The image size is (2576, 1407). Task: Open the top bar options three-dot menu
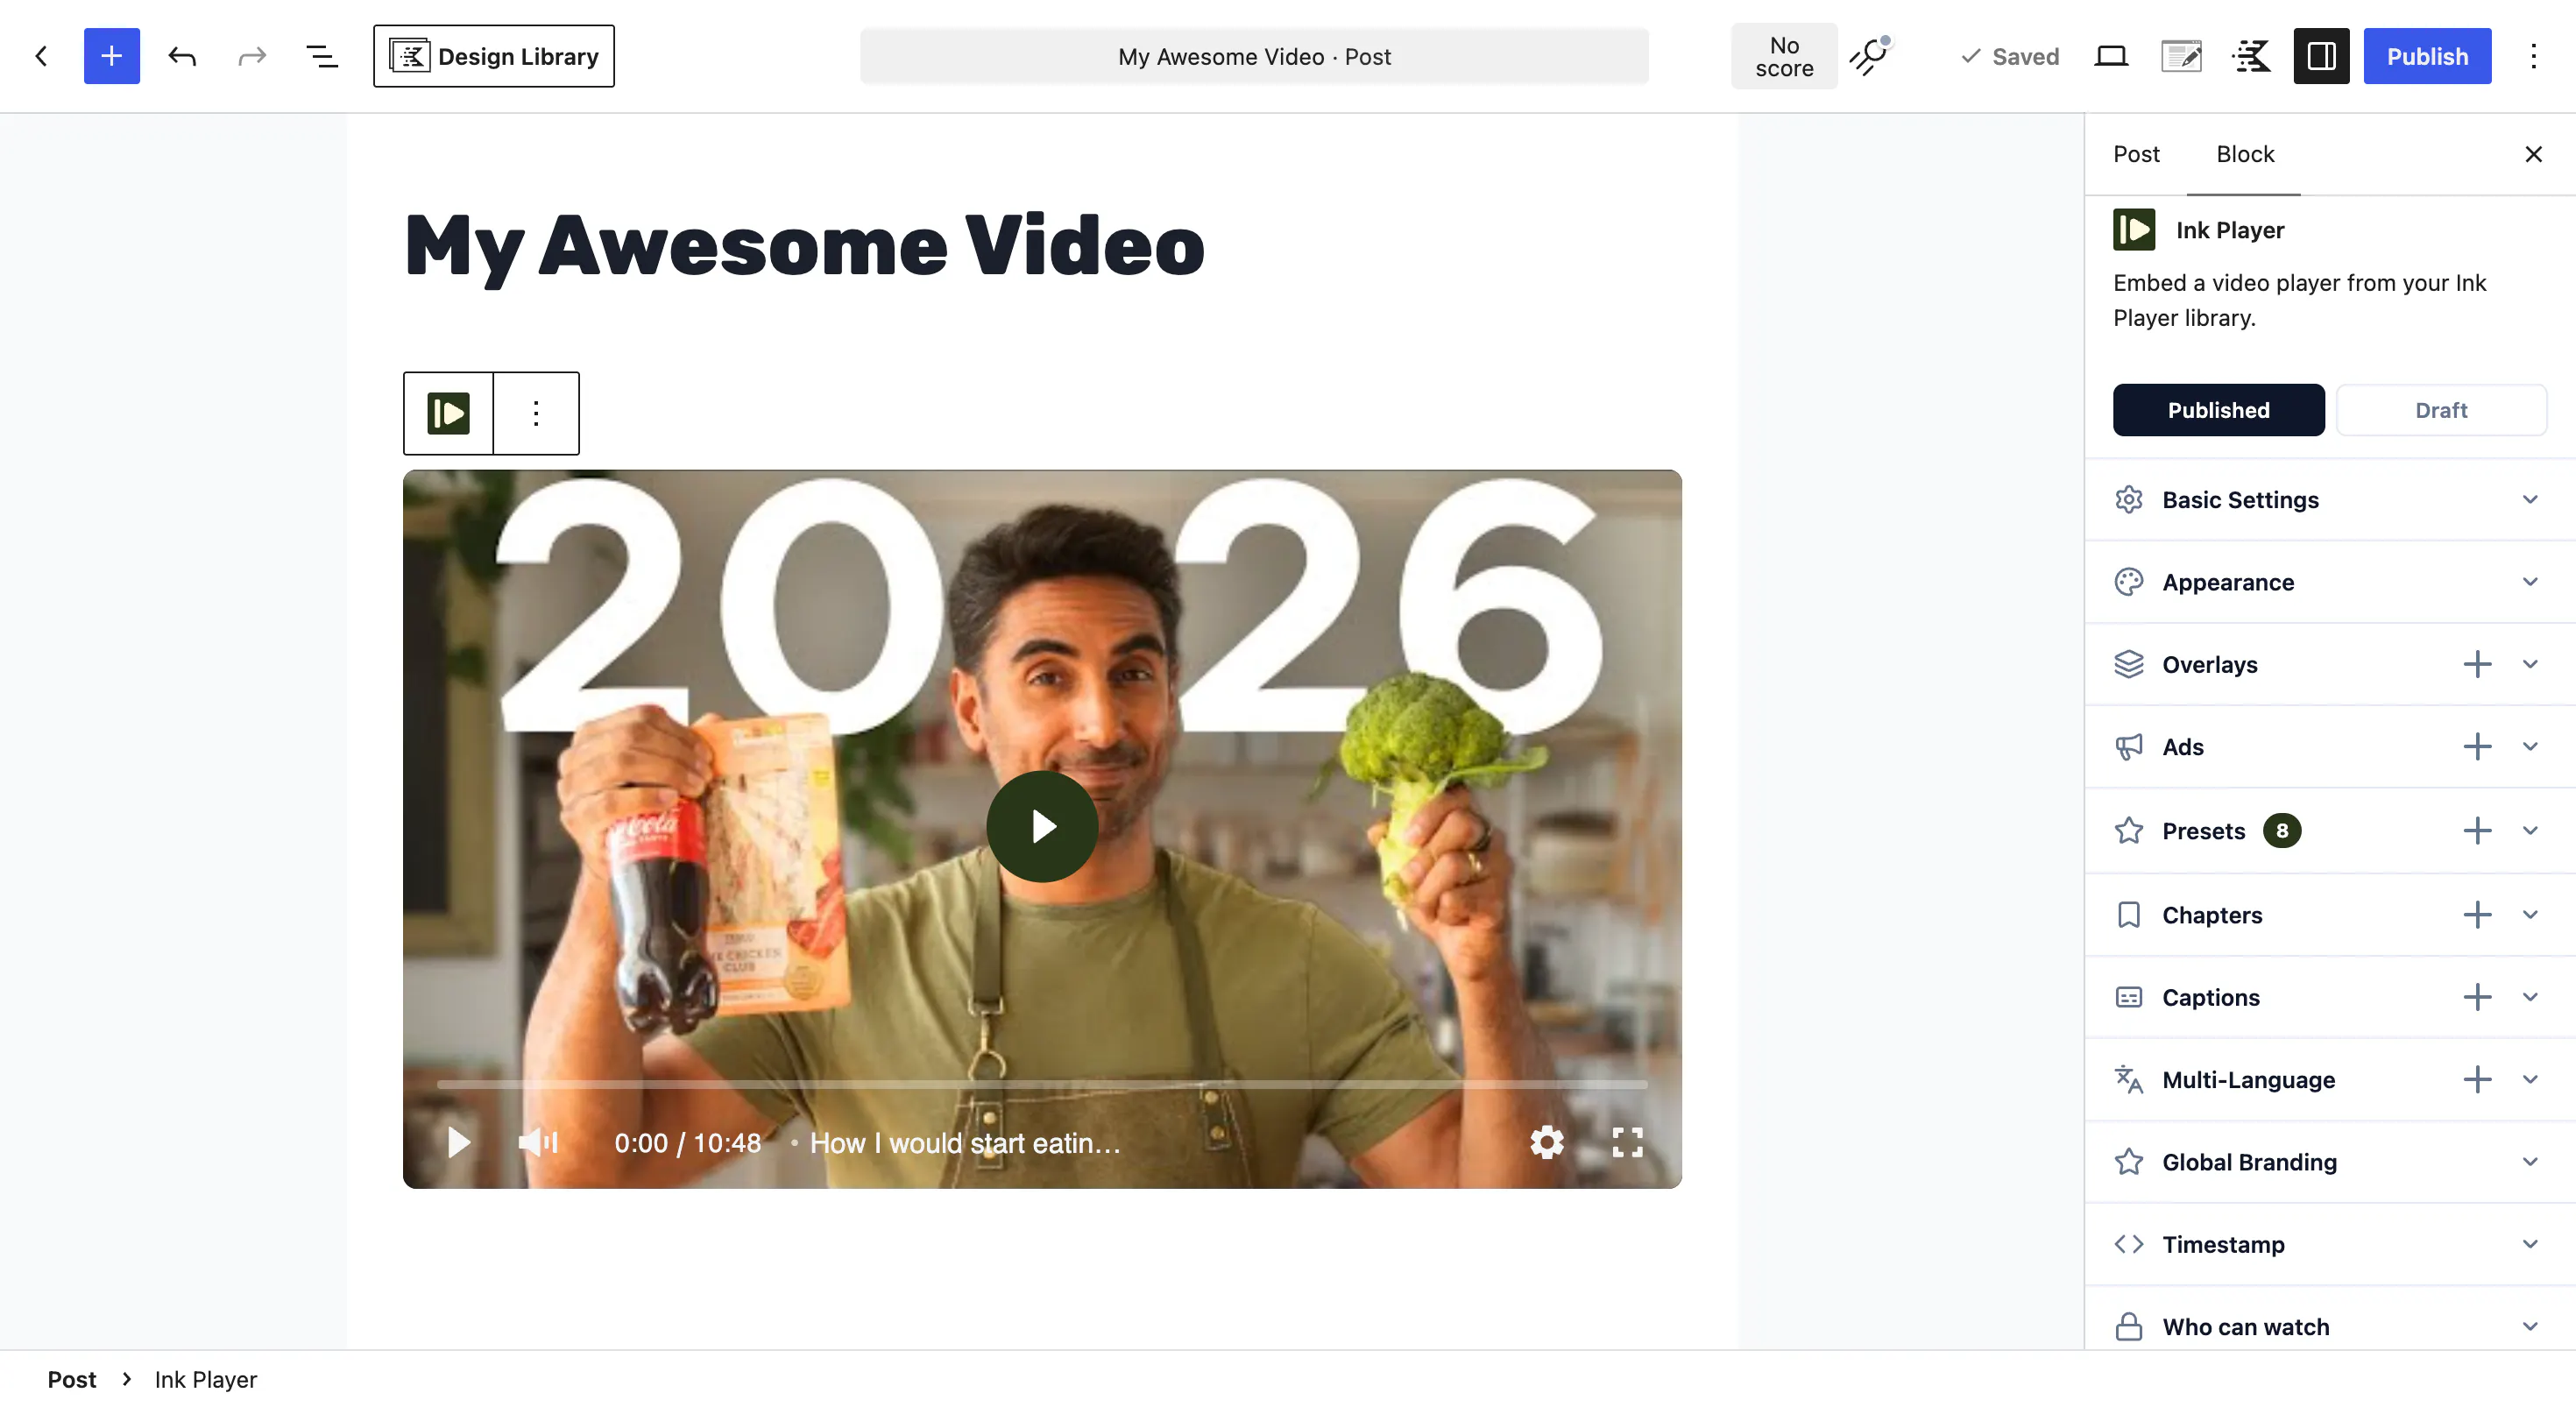click(x=2533, y=56)
